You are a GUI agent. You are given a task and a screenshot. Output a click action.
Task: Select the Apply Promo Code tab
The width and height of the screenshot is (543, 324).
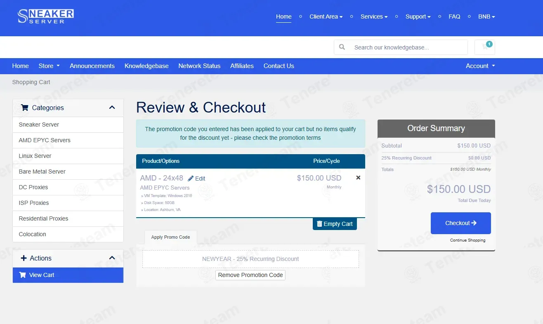pos(170,237)
